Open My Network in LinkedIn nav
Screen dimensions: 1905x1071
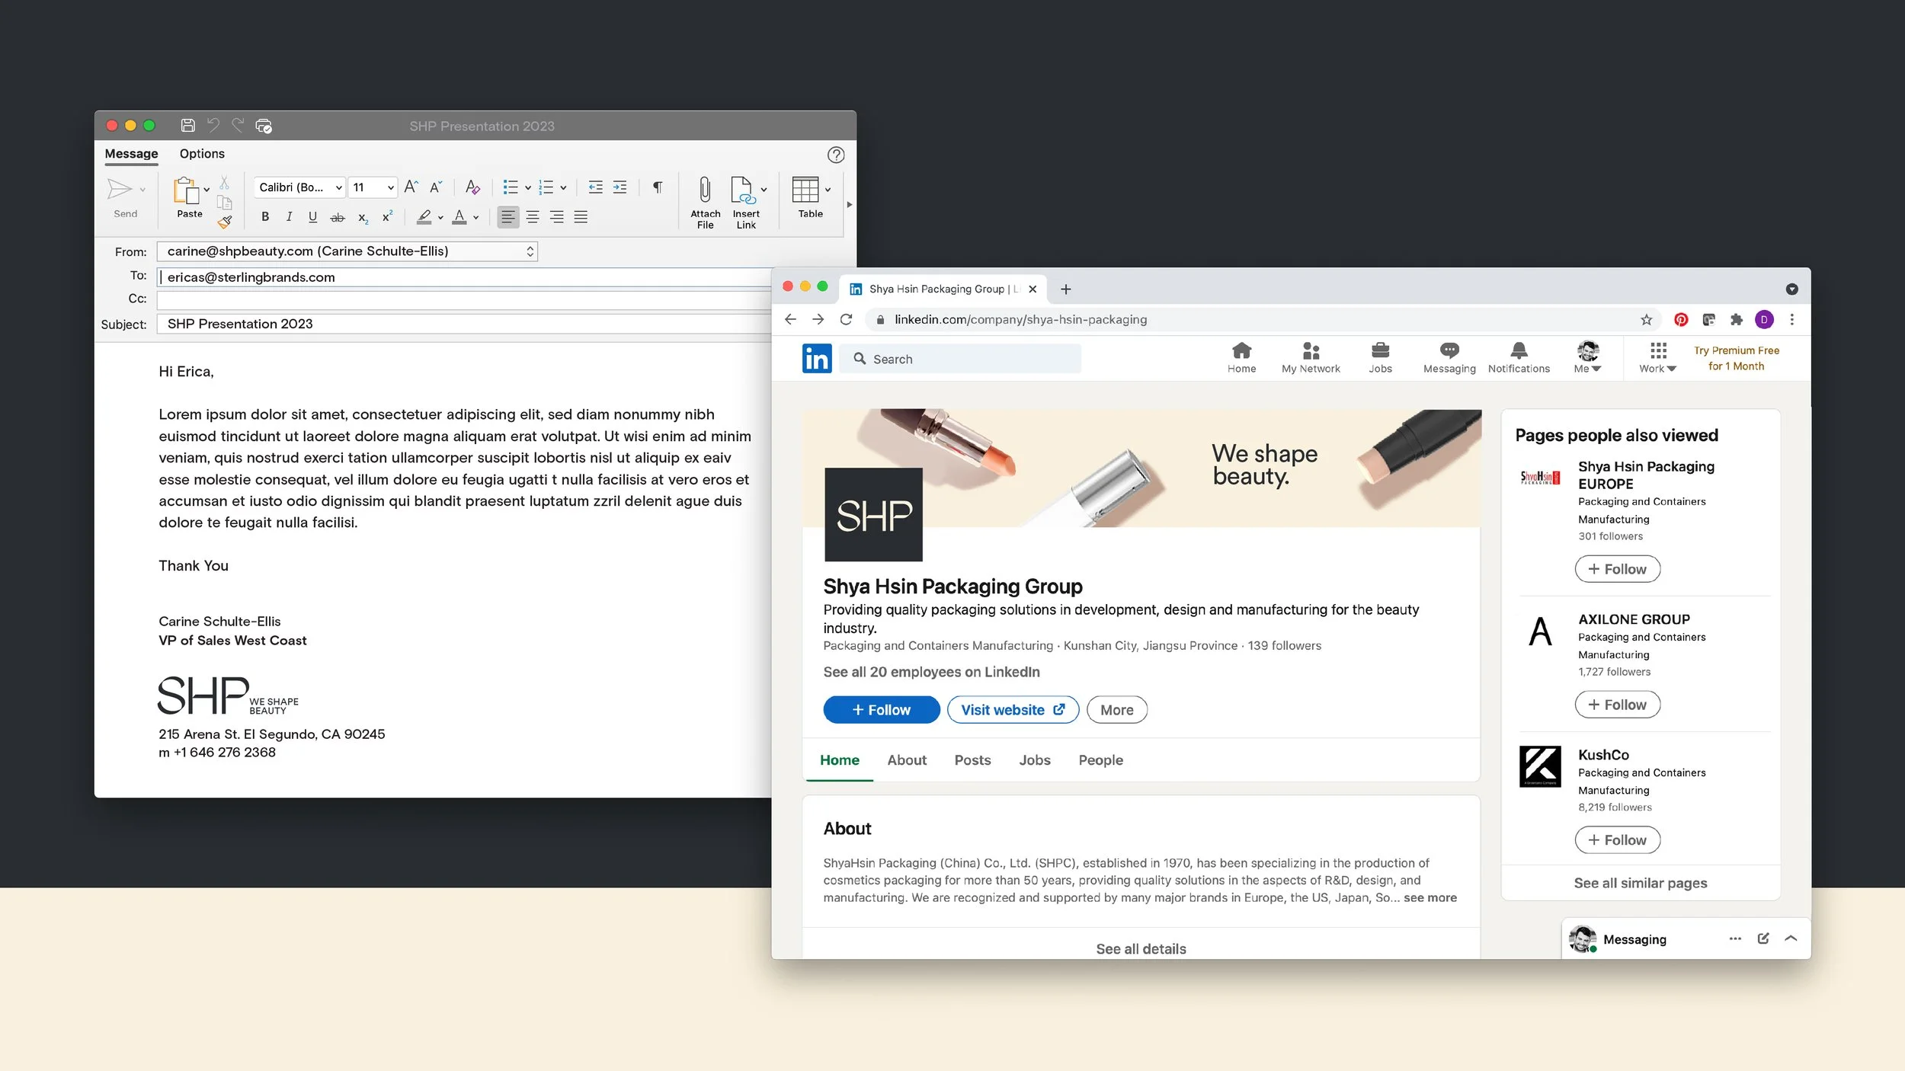(1311, 357)
